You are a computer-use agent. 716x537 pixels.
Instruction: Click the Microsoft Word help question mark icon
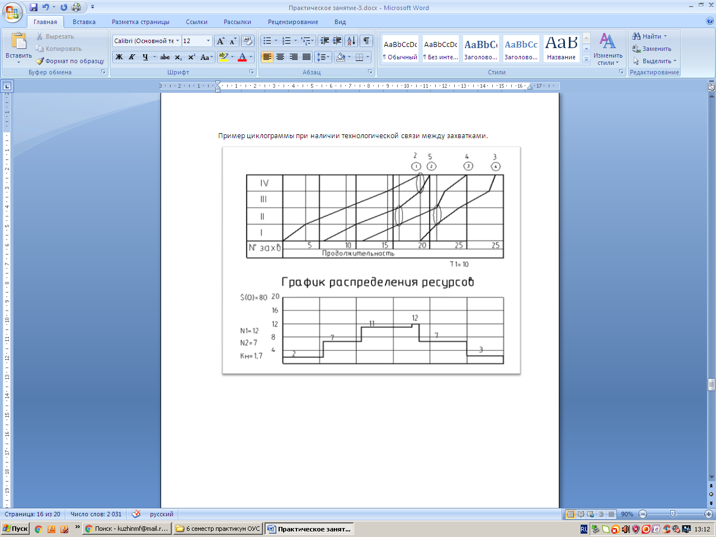[x=710, y=21]
